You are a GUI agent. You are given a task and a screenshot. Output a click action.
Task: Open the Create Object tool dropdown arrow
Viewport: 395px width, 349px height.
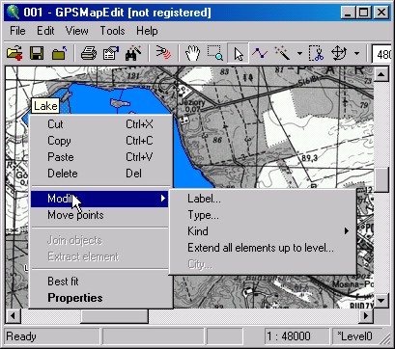pyautogui.click(x=299, y=53)
